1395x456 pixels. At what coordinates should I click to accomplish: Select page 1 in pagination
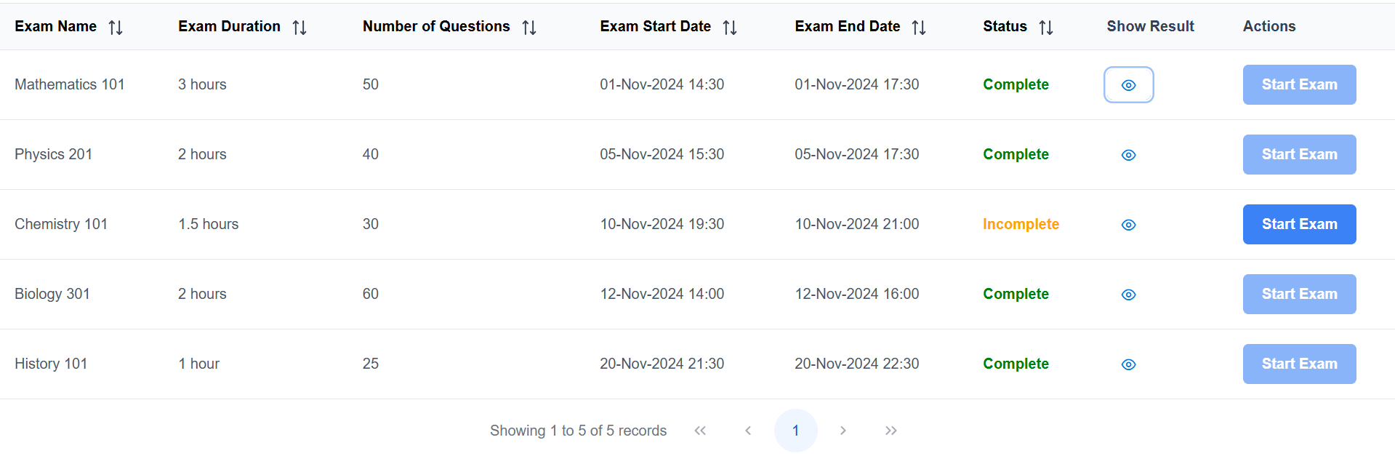[796, 431]
